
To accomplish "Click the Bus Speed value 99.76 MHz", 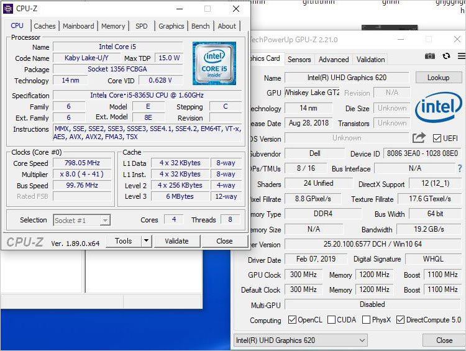I will [82, 185].
